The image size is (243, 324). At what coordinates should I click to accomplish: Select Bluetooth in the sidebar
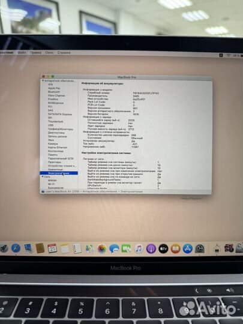click(x=54, y=92)
